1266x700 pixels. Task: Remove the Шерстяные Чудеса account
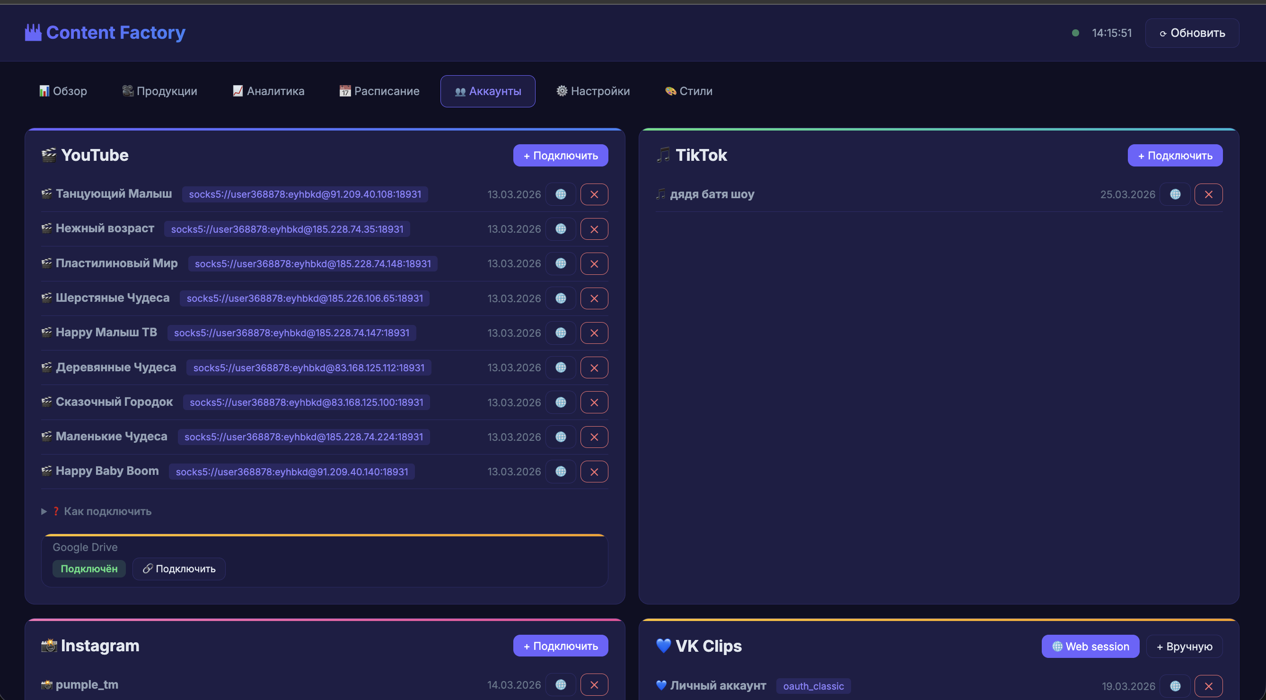click(594, 298)
